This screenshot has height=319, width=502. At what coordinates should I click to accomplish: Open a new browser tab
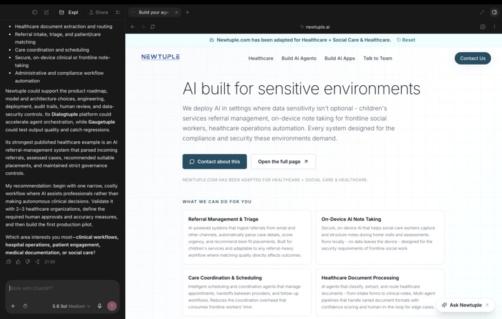click(x=187, y=12)
